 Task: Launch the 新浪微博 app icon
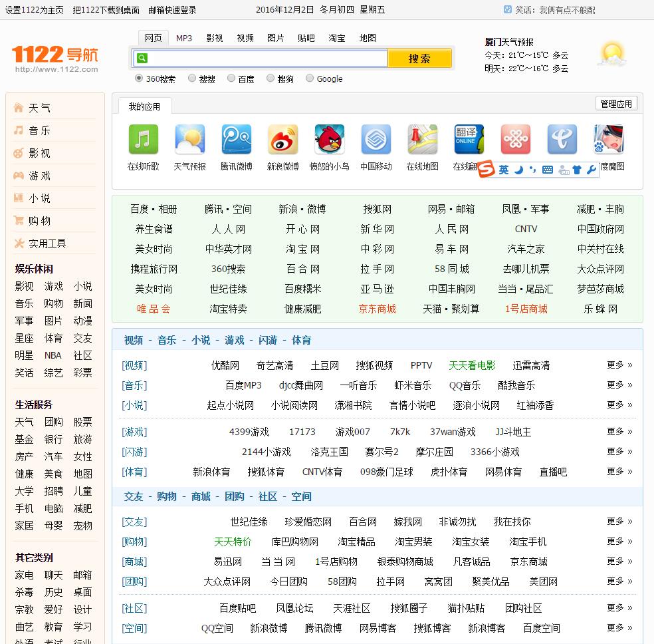(282, 140)
